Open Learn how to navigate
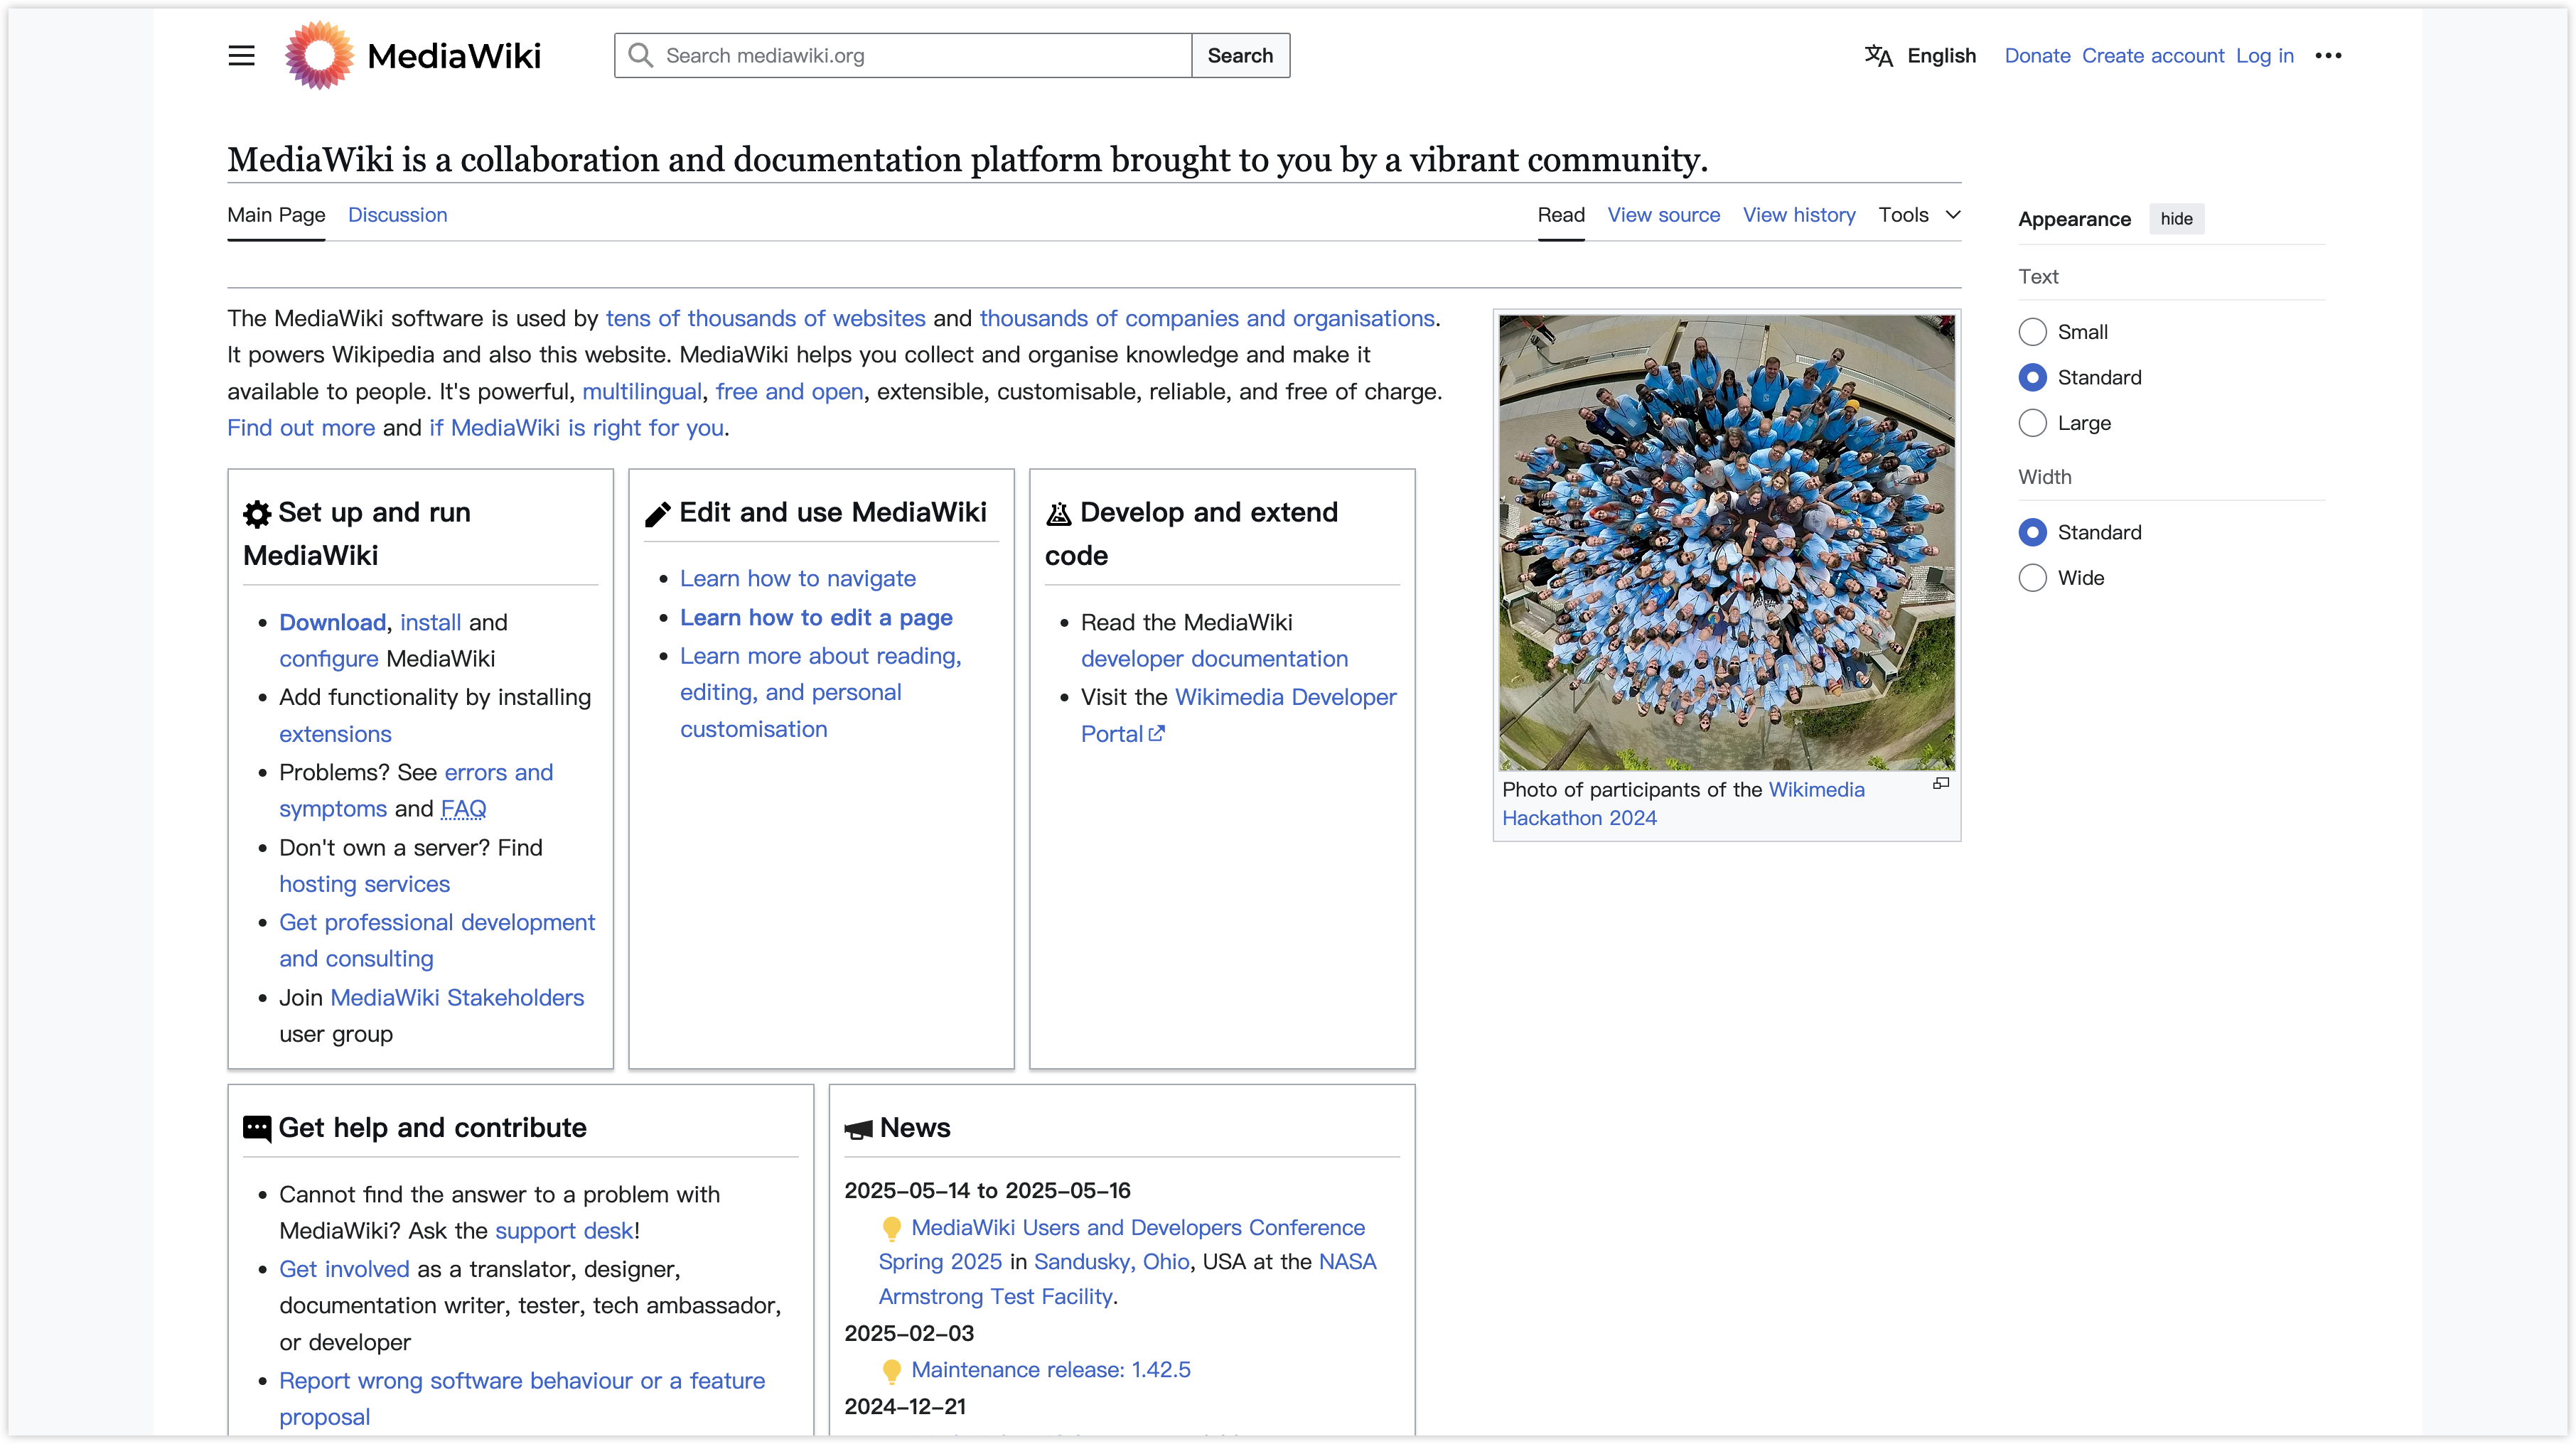 tap(798, 579)
